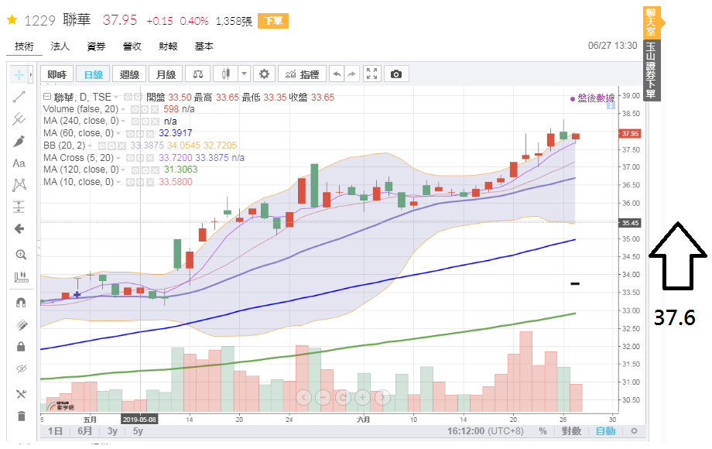
Task: Toggle the % percentage scale
Action: 543,431
